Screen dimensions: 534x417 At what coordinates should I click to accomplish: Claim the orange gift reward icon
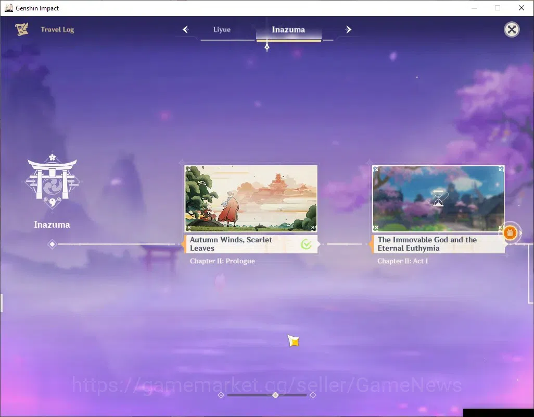[510, 233]
